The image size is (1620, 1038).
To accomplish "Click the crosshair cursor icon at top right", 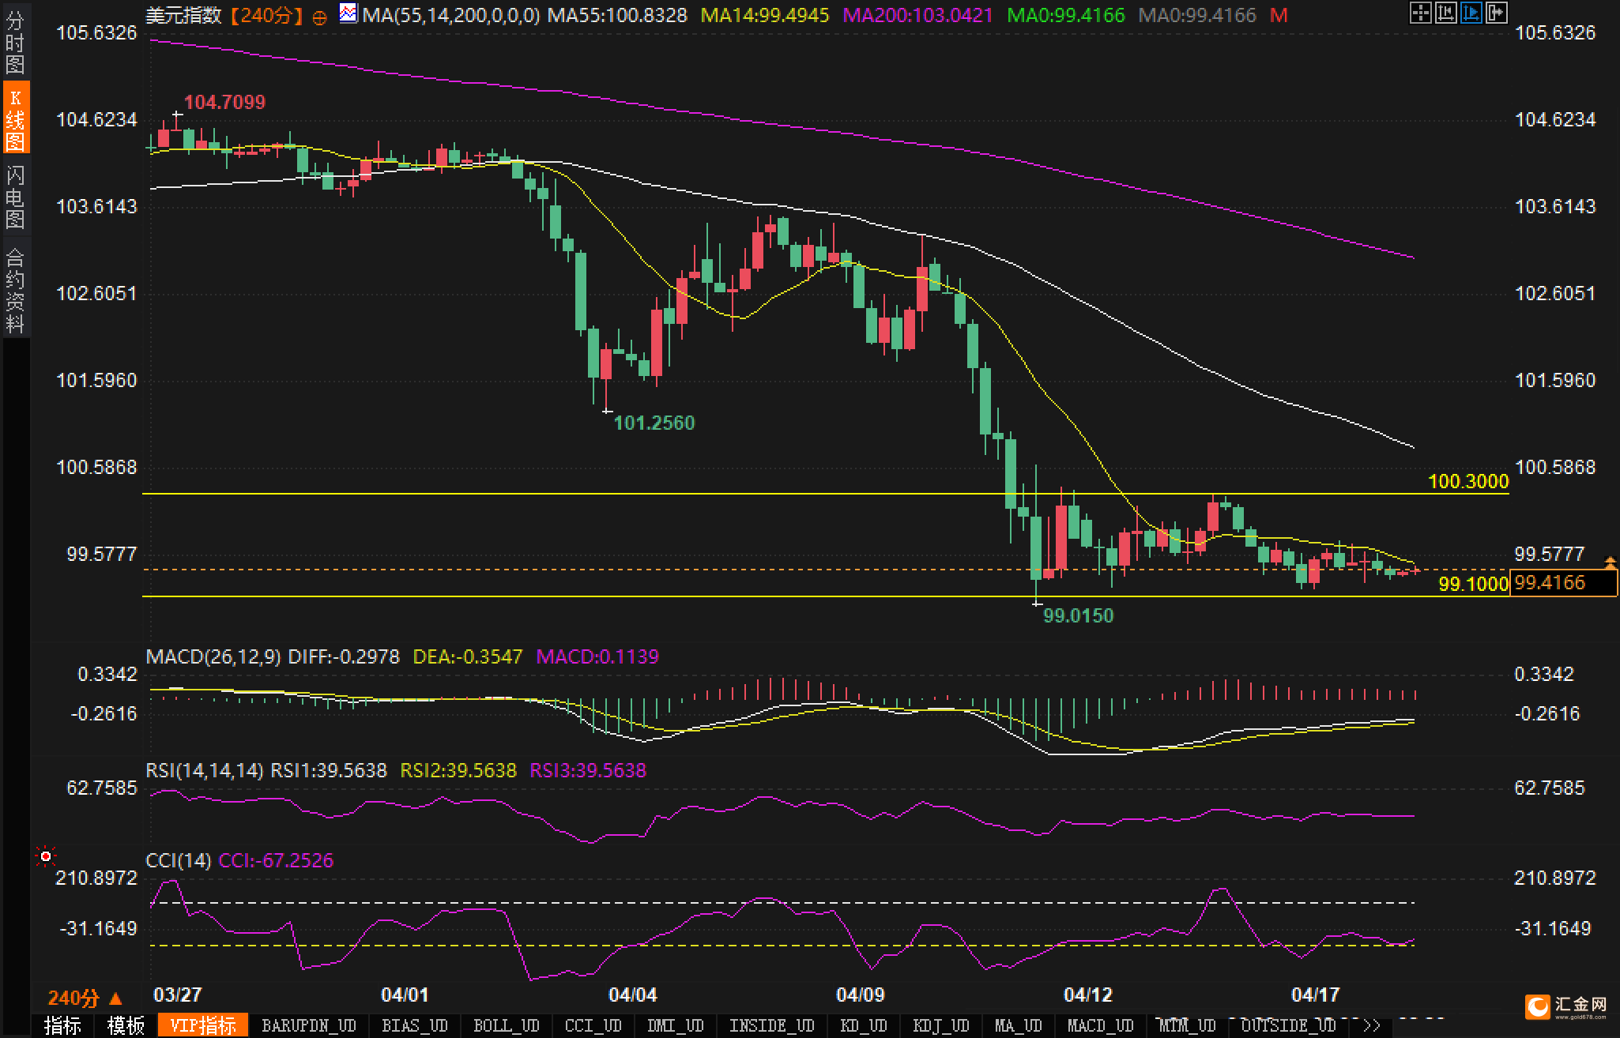I will pyautogui.click(x=1420, y=13).
